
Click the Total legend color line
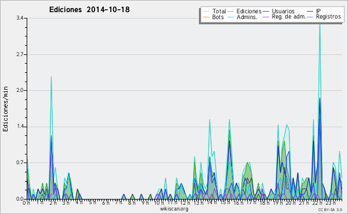(x=206, y=12)
